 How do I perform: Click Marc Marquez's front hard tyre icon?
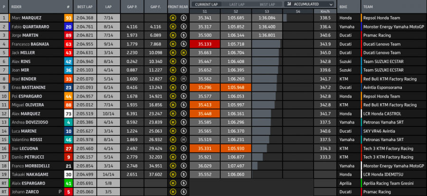tap(173, 18)
